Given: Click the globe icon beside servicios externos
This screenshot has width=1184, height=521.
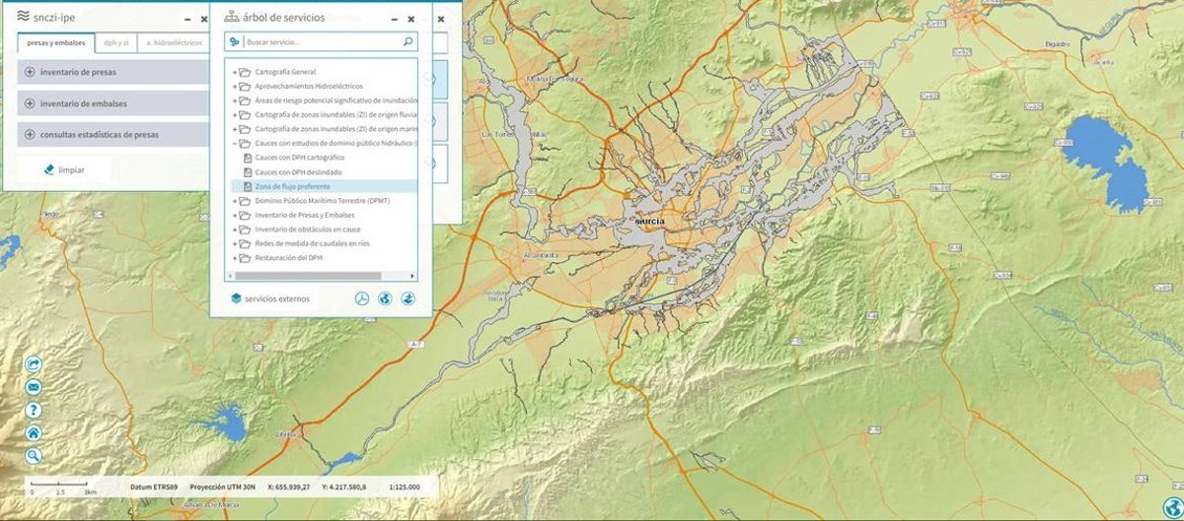Looking at the screenshot, I should coord(385,298).
